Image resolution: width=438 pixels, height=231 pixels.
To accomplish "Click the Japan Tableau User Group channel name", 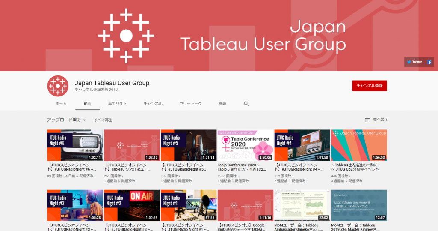I will pos(112,83).
